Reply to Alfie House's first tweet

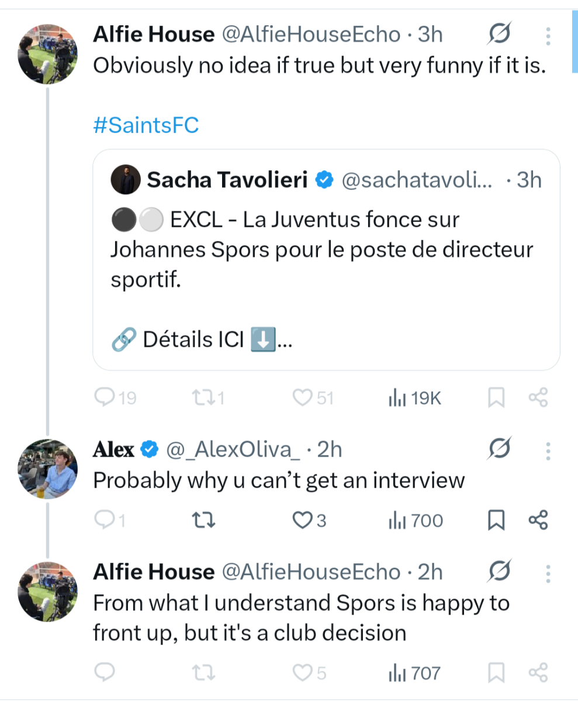point(105,398)
